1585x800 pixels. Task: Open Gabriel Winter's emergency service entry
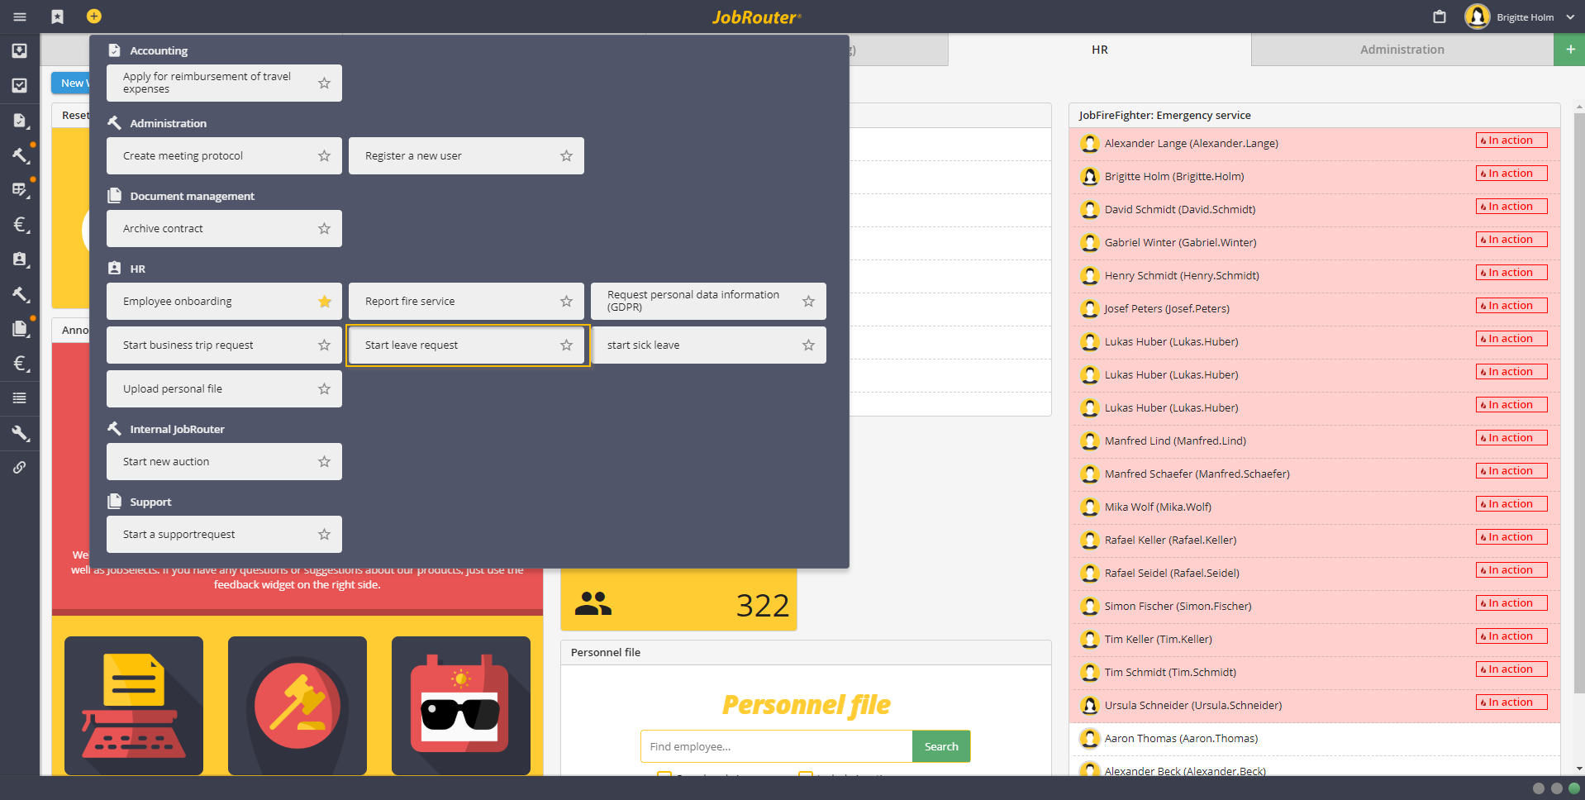point(1315,242)
